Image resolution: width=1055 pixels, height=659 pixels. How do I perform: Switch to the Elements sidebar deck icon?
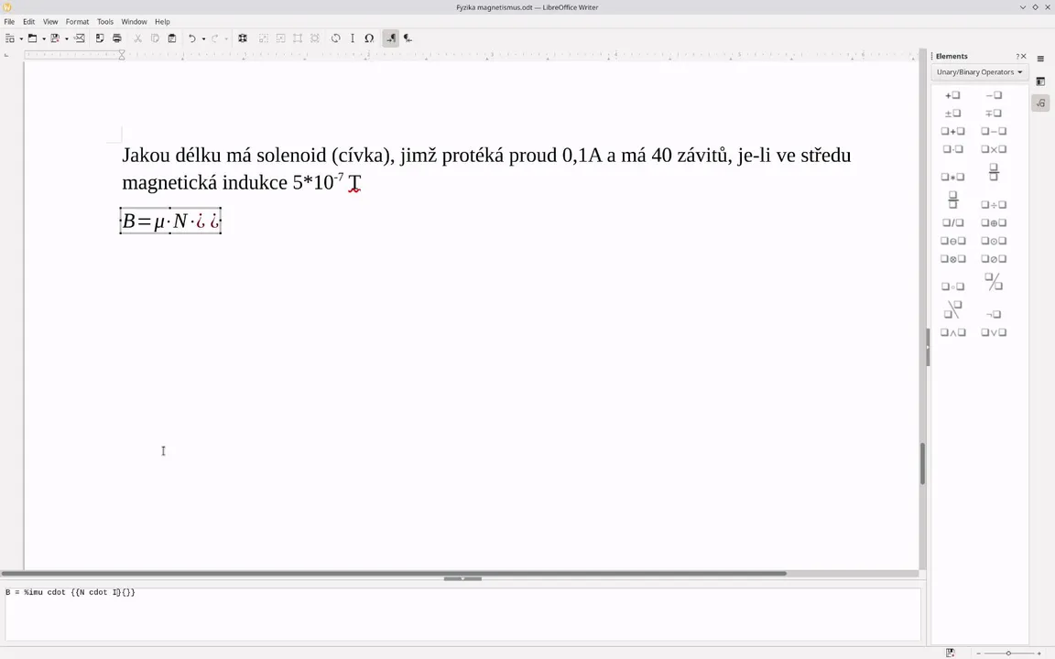coord(1041,103)
